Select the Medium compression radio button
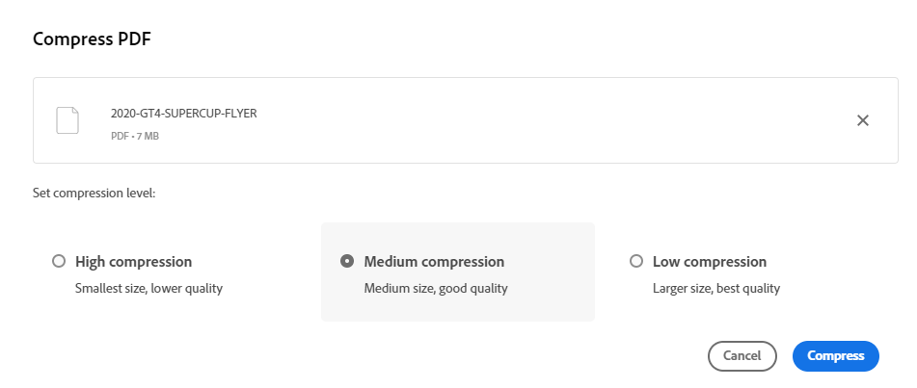 (x=347, y=261)
